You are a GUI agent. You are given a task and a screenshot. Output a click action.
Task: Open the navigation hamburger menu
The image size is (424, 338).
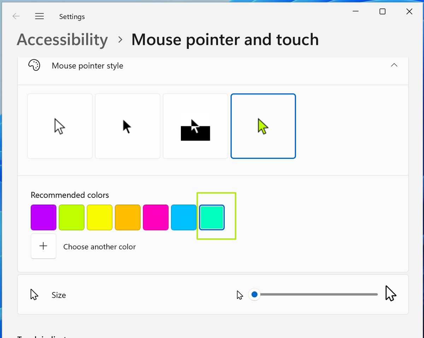(x=39, y=16)
